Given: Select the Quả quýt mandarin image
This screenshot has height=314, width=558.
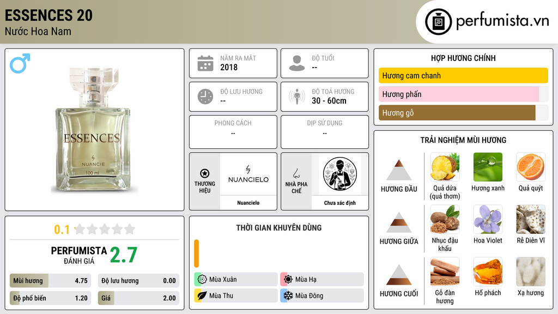Looking at the screenshot, I should [531, 167].
